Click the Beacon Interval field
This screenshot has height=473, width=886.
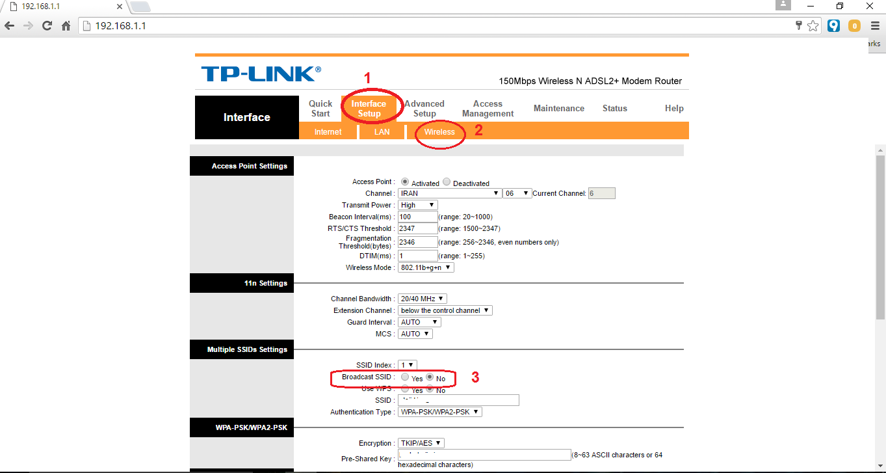418,217
